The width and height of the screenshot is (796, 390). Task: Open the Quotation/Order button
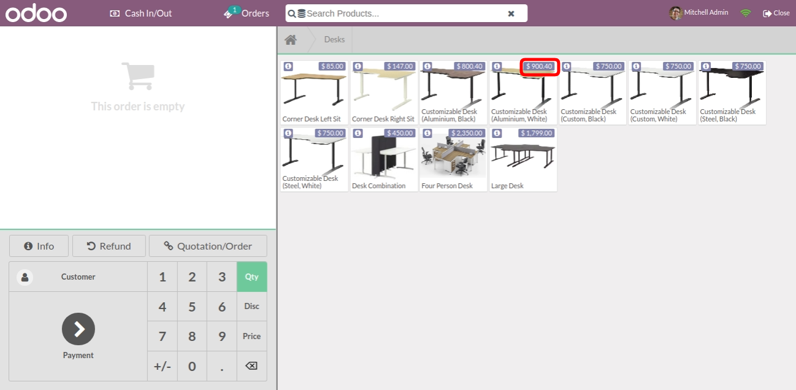(208, 246)
